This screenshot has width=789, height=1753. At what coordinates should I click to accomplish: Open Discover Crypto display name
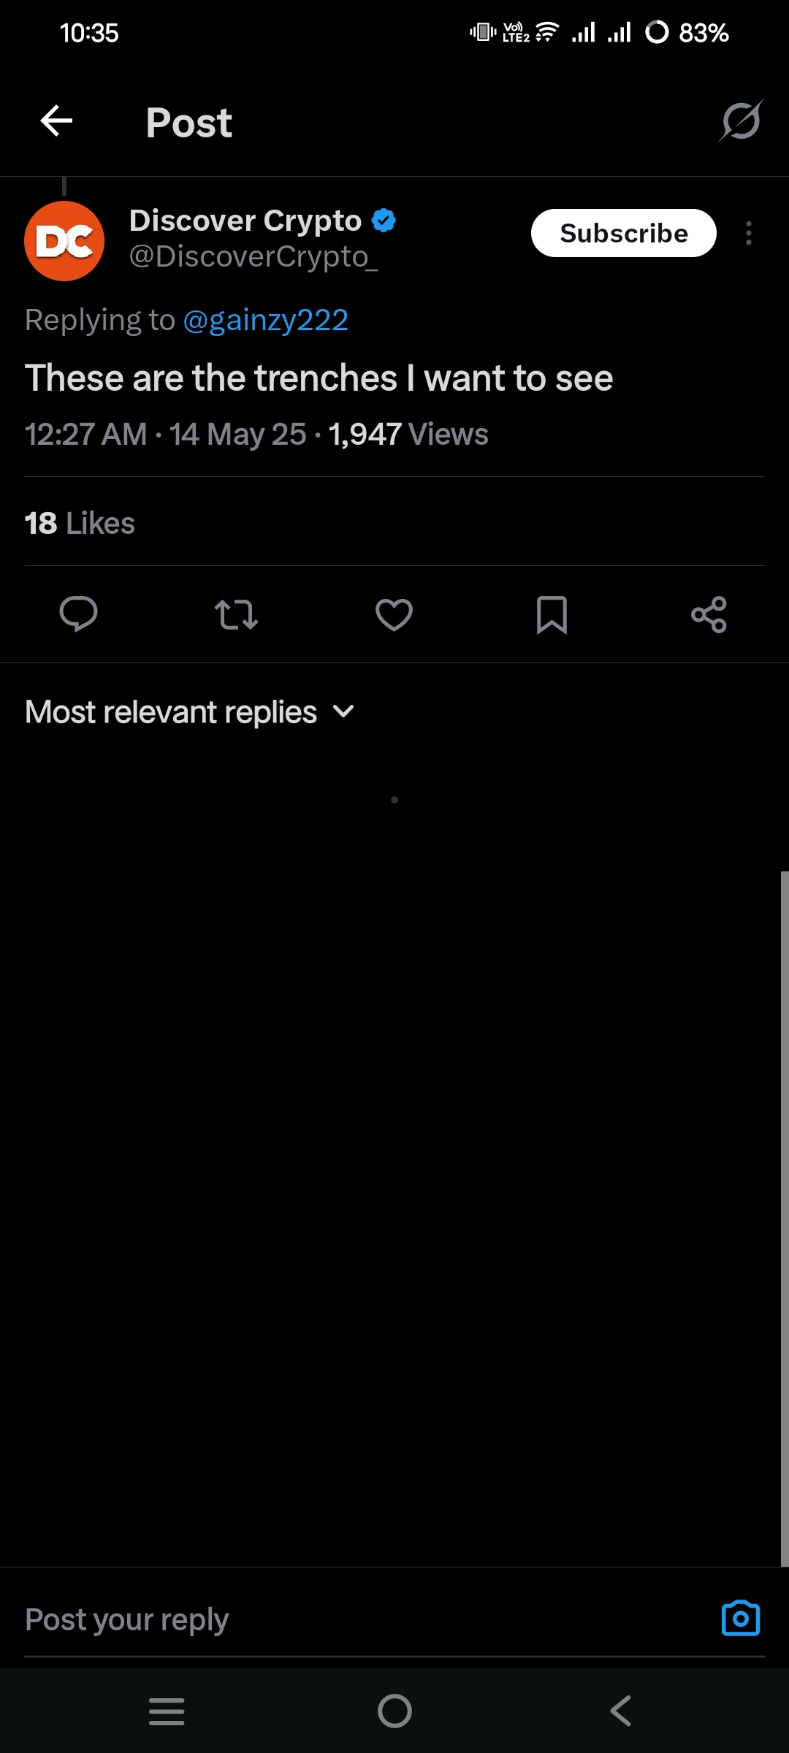245,221
